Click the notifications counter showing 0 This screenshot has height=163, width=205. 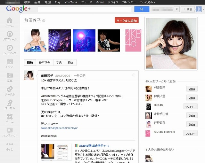(x=176, y=9)
